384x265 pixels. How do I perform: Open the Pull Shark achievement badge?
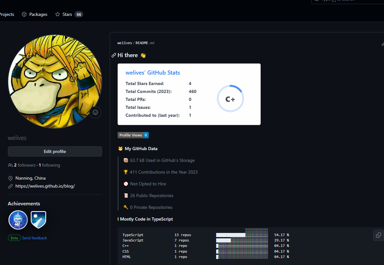coord(18,220)
